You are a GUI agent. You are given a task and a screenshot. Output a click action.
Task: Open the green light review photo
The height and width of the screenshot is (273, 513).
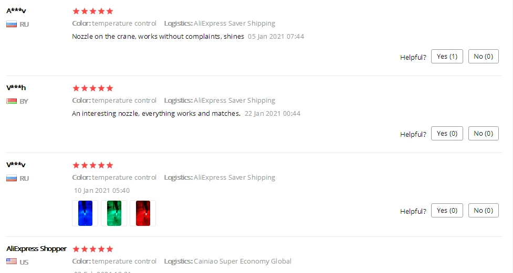[114, 213]
